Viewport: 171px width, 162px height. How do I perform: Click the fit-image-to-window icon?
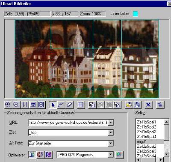coord(33,105)
